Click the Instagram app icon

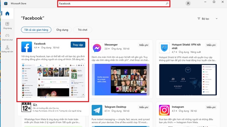pyautogui.click(x=164, y=110)
